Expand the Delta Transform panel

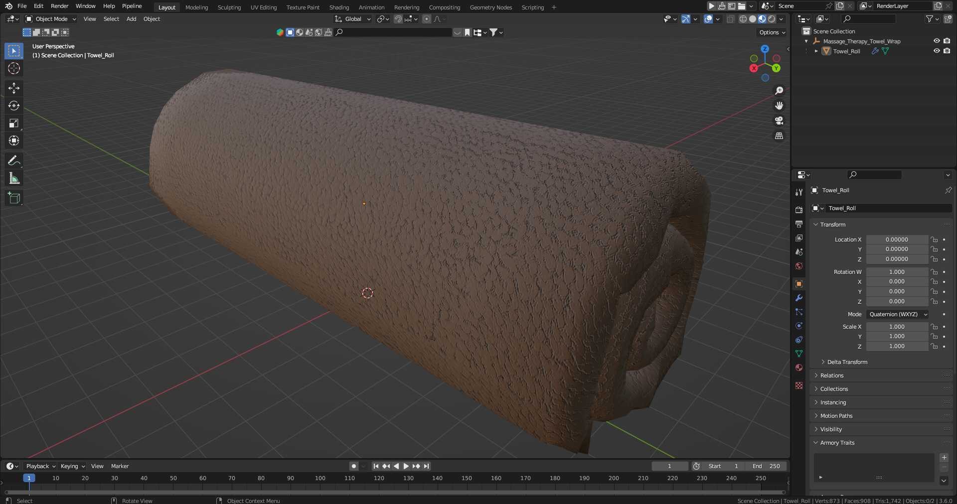[847, 362]
